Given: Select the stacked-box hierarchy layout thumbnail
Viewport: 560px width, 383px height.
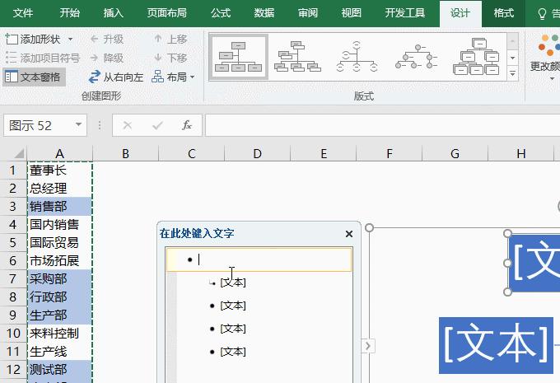Looking at the screenshot, I should click(476, 57).
